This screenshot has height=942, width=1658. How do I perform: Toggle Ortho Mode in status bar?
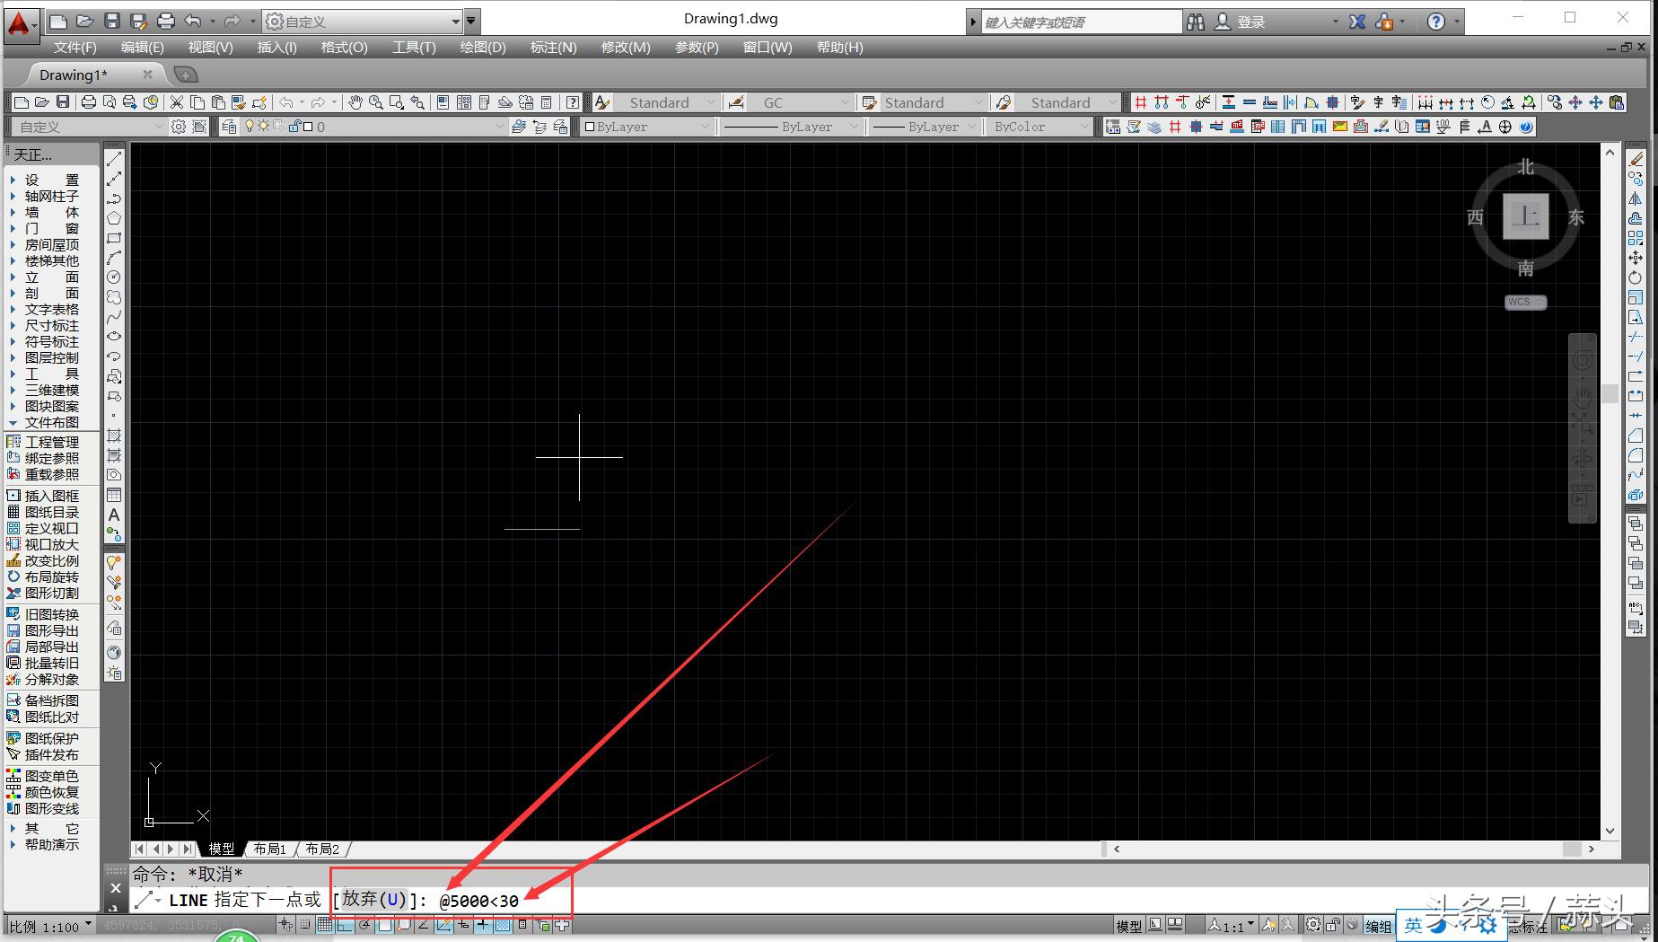pyautogui.click(x=345, y=925)
